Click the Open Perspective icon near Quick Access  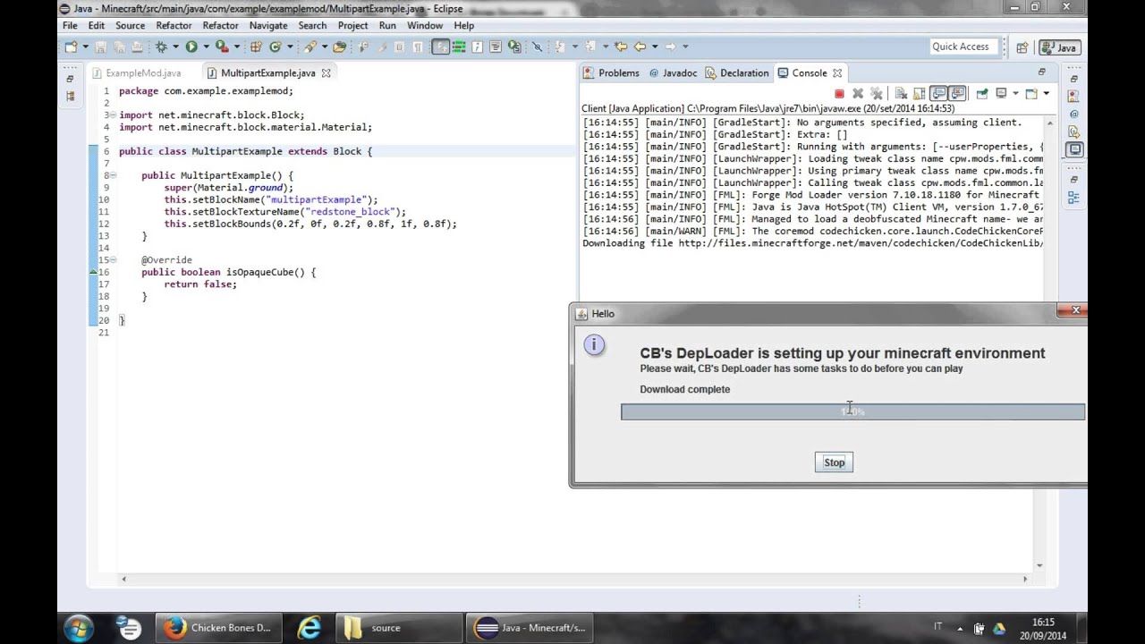point(1022,47)
